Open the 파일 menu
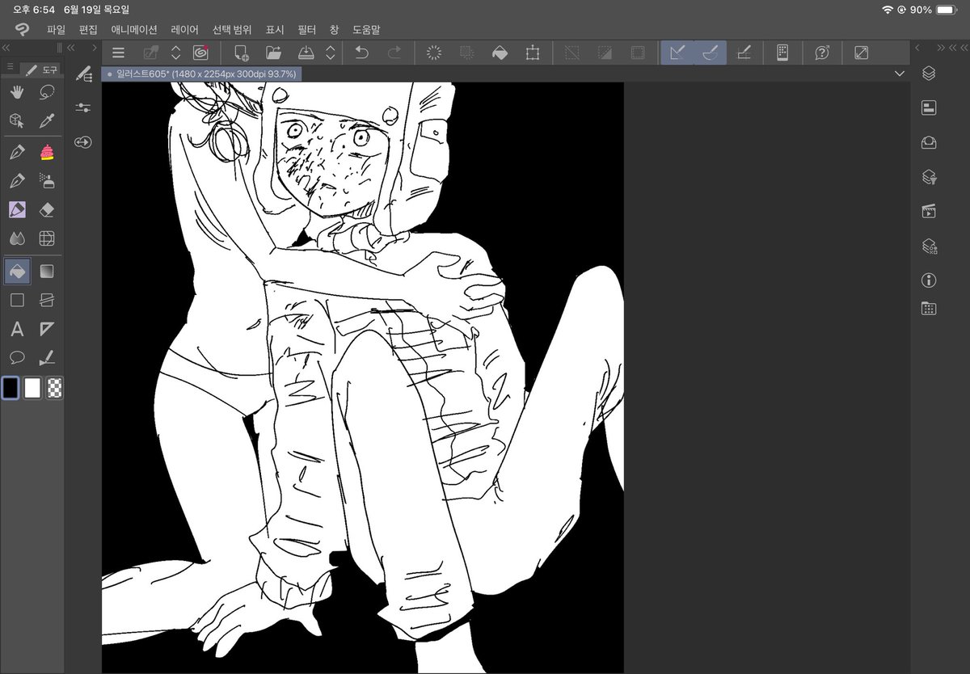 56,30
